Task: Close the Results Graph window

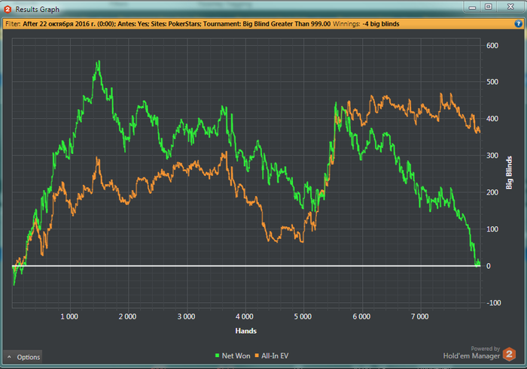Action: click(510, 7)
